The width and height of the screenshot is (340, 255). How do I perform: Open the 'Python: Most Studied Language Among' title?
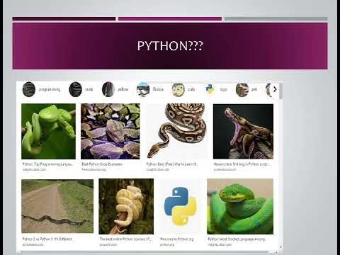coord(237,239)
